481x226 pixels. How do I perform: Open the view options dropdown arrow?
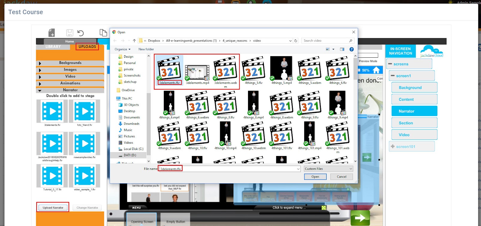point(333,49)
